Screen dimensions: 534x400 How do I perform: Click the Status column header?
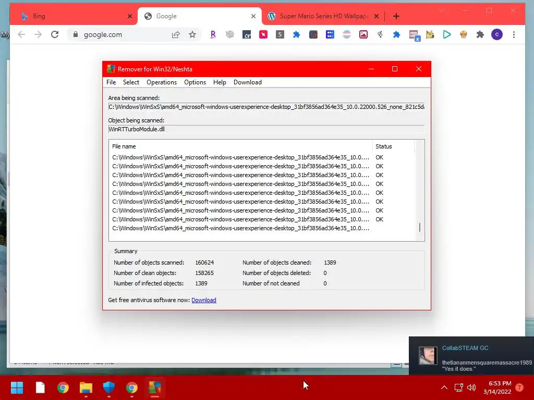[x=393, y=146]
